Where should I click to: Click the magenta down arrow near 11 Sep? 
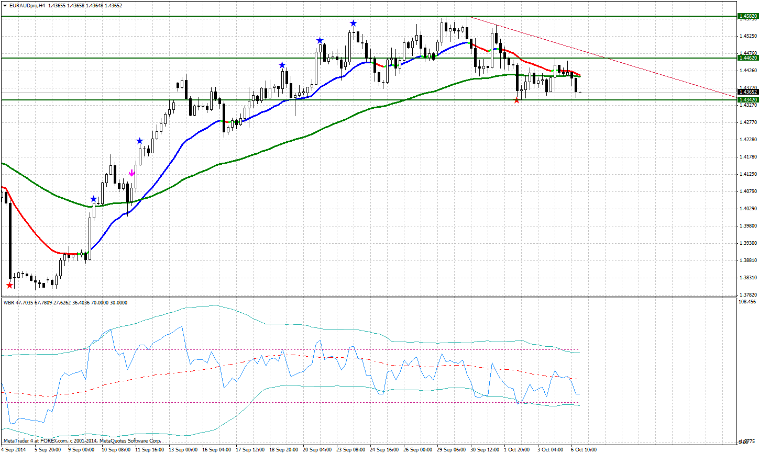[131, 173]
